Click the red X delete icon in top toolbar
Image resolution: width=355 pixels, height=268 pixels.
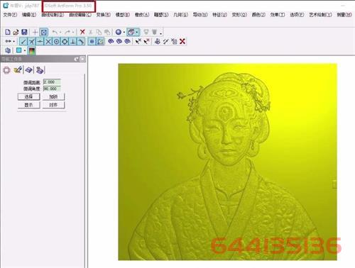82,32
